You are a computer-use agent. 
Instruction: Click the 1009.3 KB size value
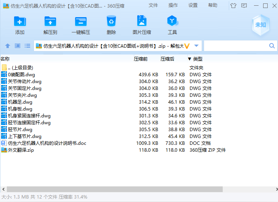pyautogui.click(x=147, y=143)
